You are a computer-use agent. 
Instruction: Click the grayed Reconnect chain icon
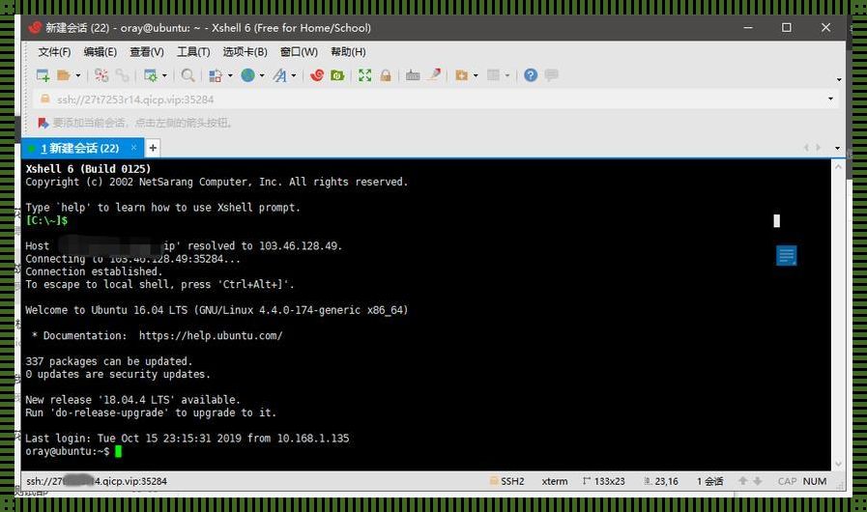[x=122, y=75]
